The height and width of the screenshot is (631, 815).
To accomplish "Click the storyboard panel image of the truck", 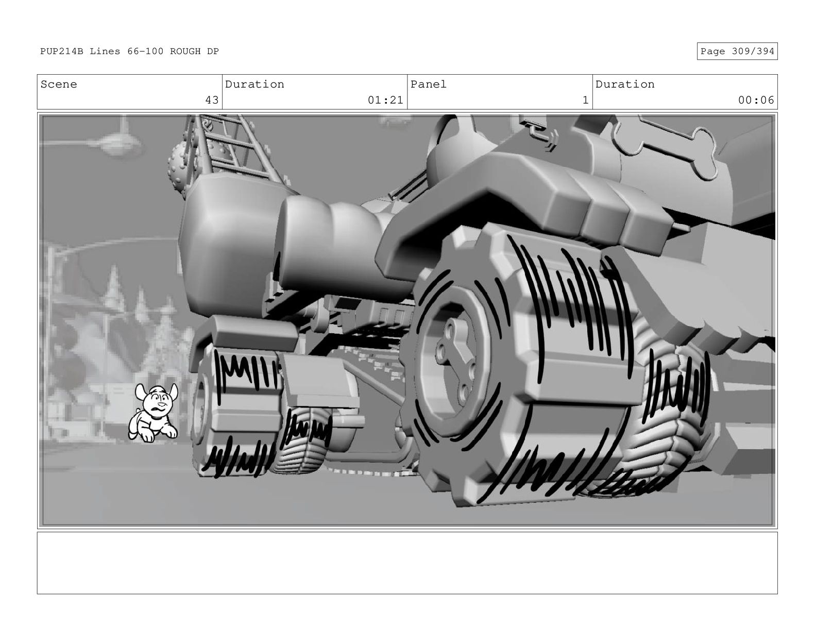I will [408, 321].
